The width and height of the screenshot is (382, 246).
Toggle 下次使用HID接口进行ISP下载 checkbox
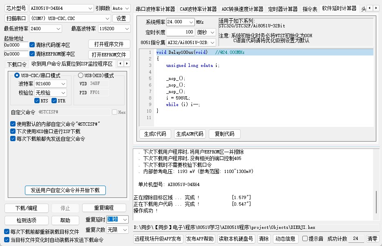point(13,131)
